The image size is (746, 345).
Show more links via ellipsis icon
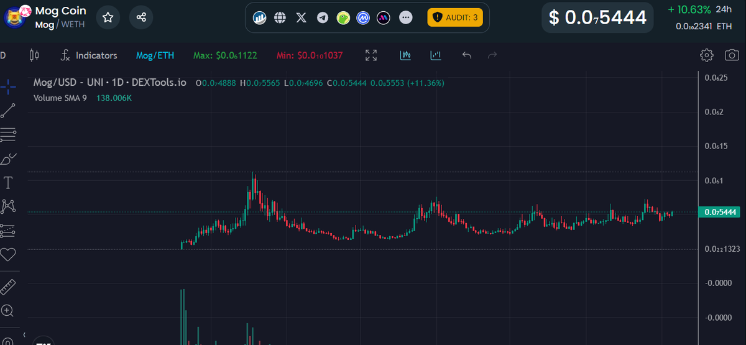[x=405, y=17]
